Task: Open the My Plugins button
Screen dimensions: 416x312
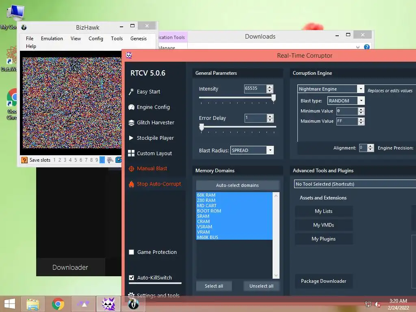Action: coord(324,239)
